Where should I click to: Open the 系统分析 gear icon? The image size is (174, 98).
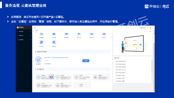click(54, 42)
